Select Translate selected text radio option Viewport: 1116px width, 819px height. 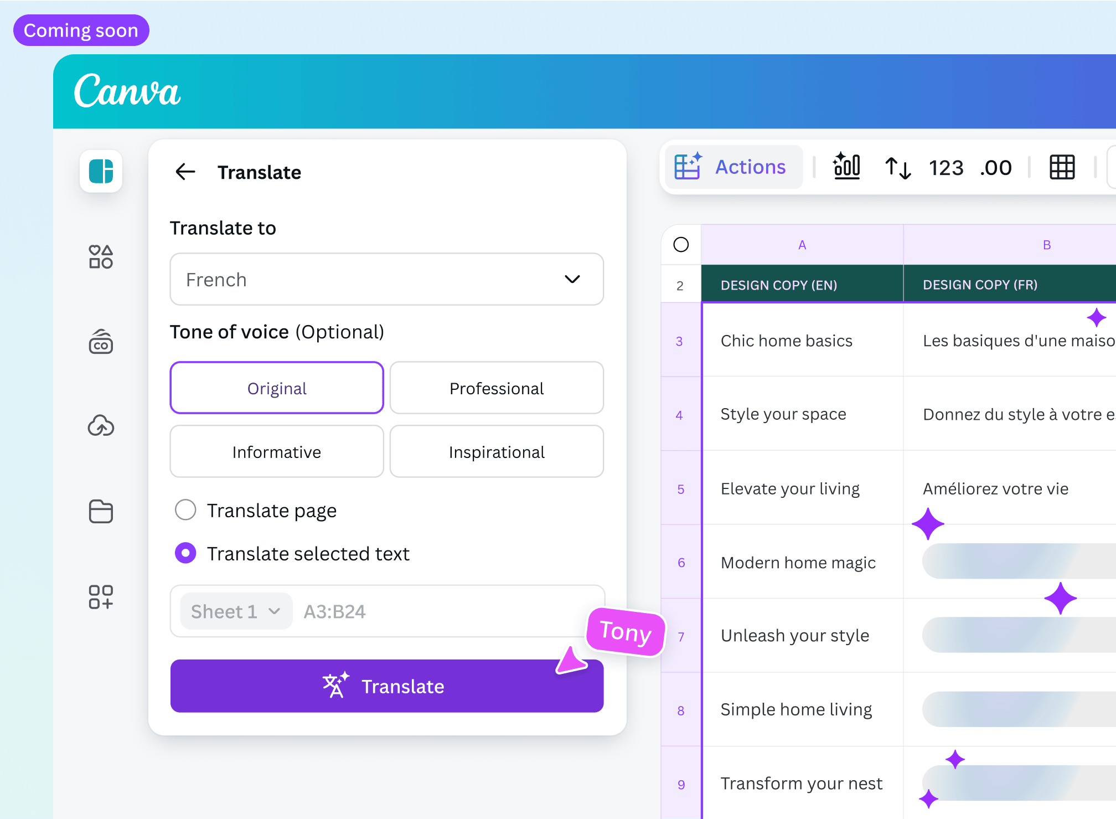pyautogui.click(x=185, y=553)
